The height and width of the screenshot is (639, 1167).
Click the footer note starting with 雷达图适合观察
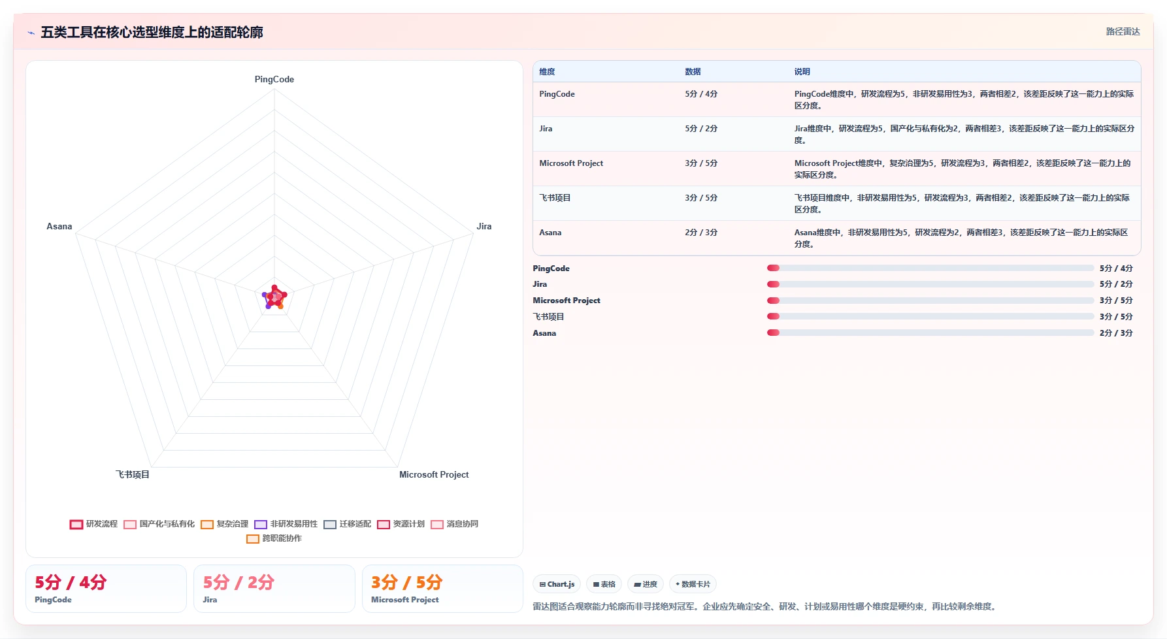(766, 606)
